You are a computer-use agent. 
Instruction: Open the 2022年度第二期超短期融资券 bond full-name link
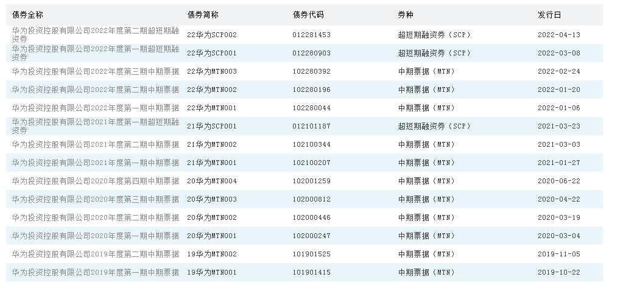click(x=95, y=35)
